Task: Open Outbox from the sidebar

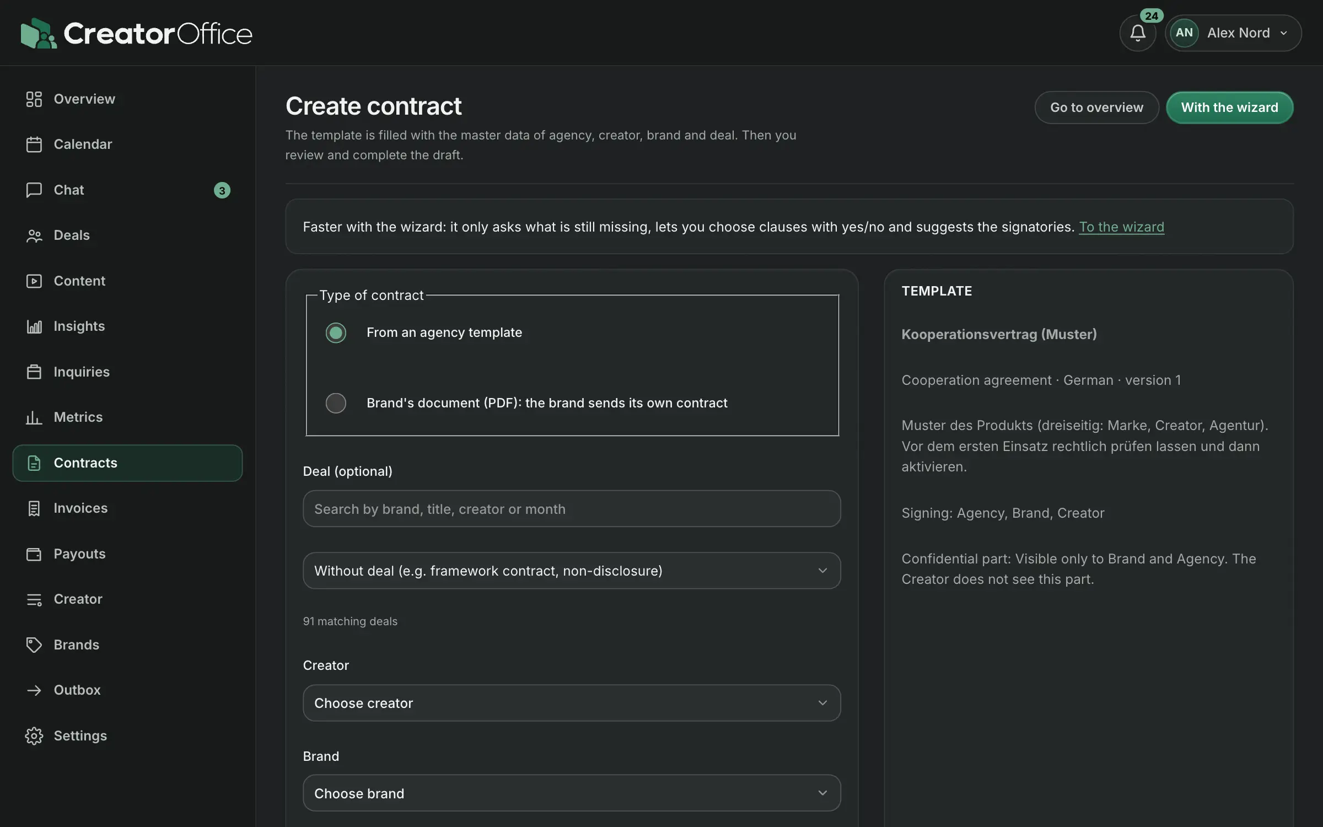Action: (x=127, y=690)
